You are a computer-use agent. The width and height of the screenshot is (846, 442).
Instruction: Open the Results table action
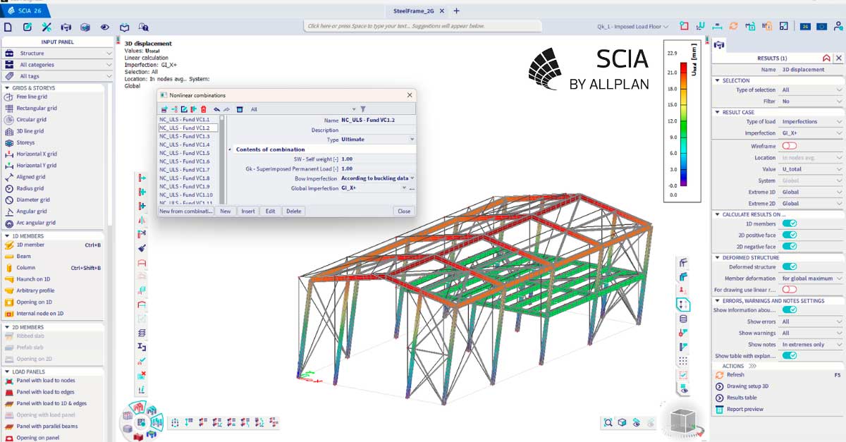pos(741,398)
